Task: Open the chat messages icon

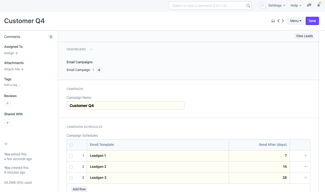Action: tap(309, 6)
